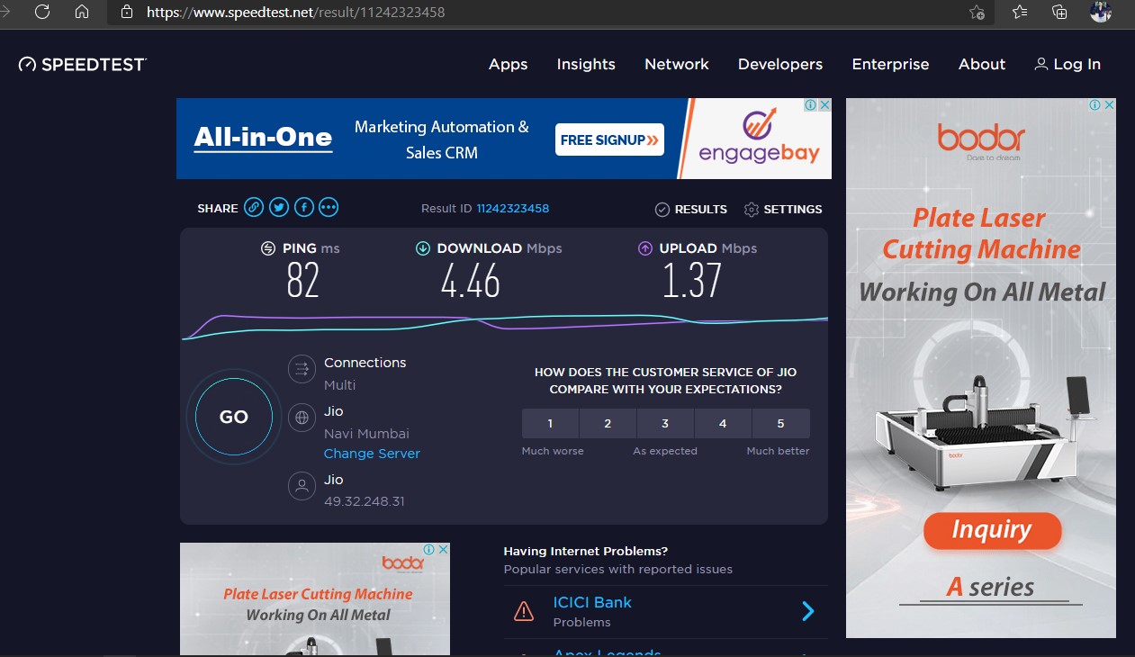Click the warning icon beside ICICI Bank
The image size is (1135, 657).
[x=524, y=612]
